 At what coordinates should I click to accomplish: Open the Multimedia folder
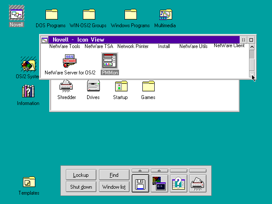click(166, 14)
